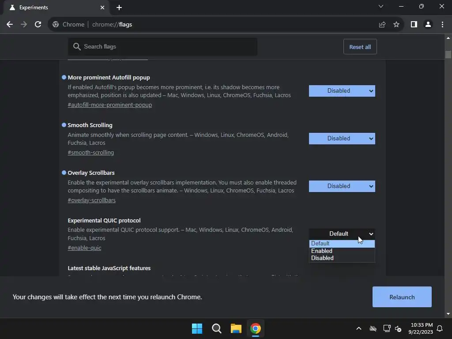The width and height of the screenshot is (452, 339).
Task: Click the Chrome icon in the taskbar
Action: coord(256,328)
